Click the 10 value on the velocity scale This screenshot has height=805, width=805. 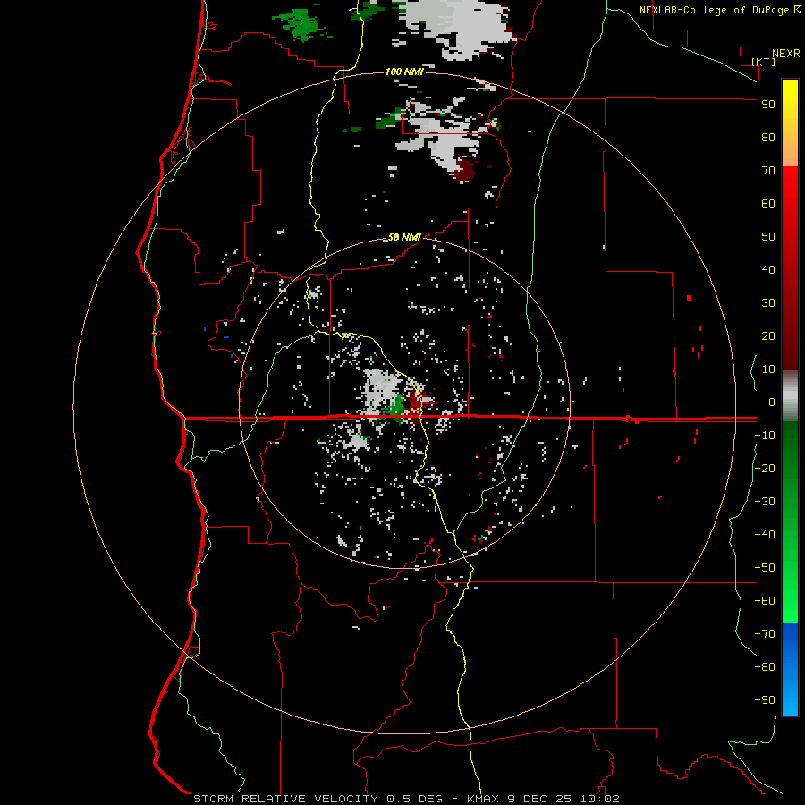(768, 369)
